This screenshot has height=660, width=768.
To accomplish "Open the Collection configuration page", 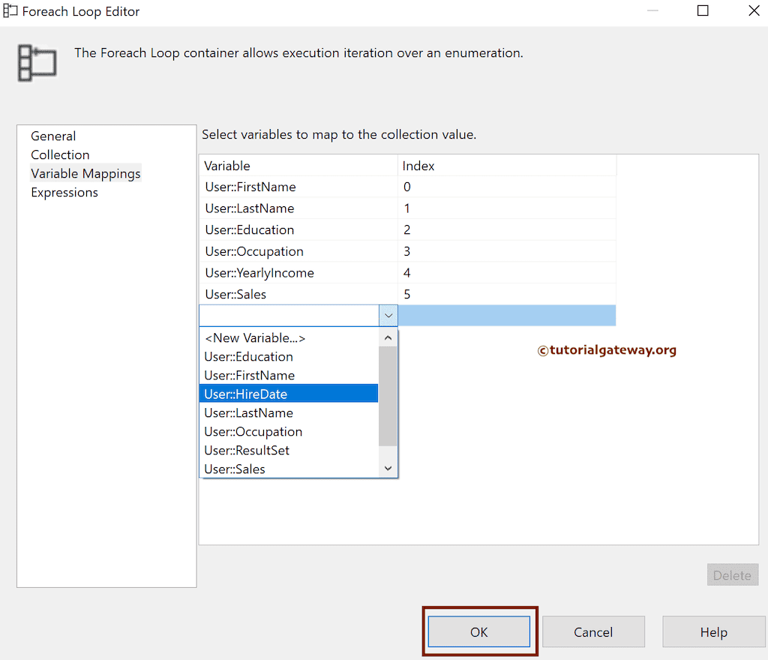I will click(60, 154).
